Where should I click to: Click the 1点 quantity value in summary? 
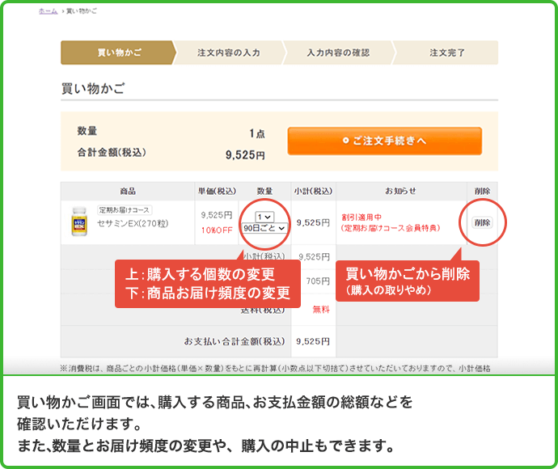pyautogui.click(x=257, y=133)
